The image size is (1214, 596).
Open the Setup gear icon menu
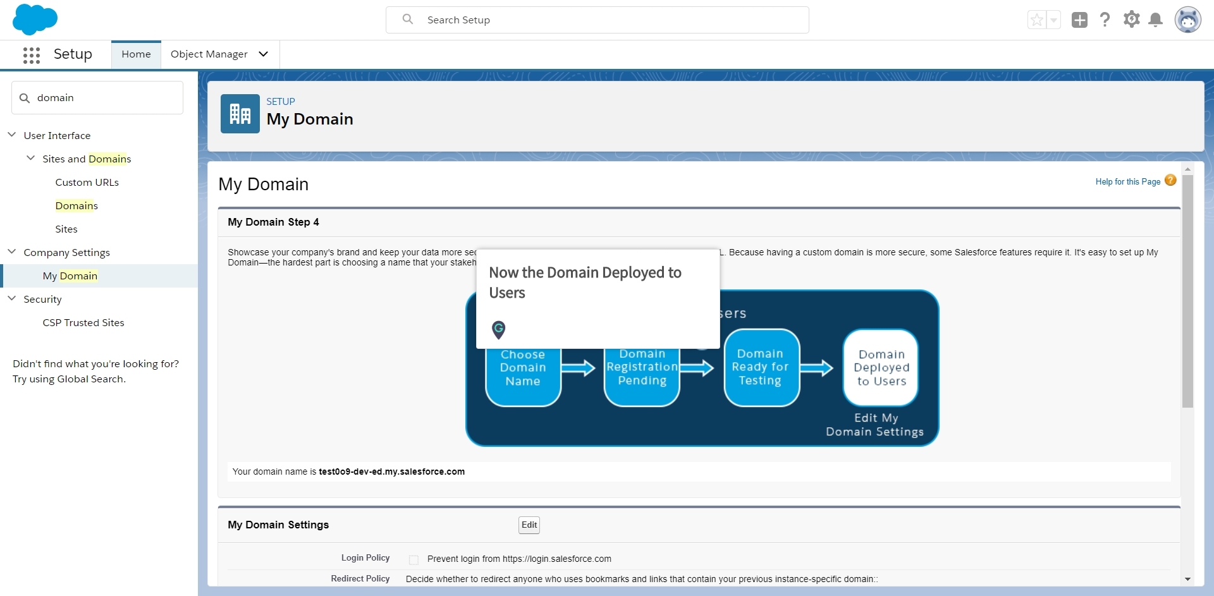pos(1131,20)
